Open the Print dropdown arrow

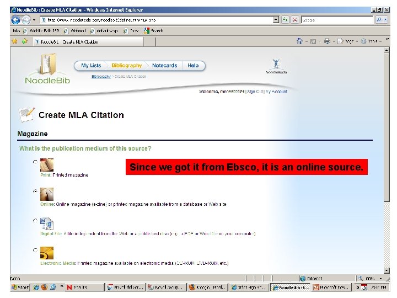point(334,41)
